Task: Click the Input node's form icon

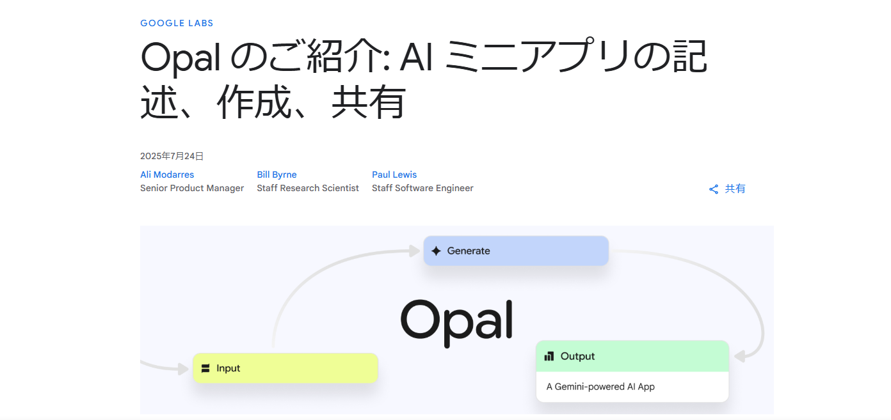Action: coord(205,368)
